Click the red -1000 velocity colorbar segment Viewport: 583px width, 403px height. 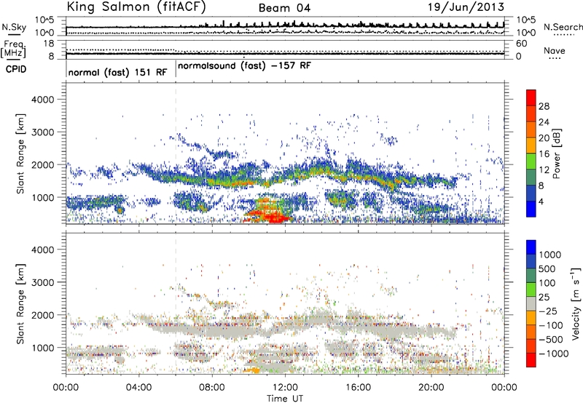[x=531, y=359]
